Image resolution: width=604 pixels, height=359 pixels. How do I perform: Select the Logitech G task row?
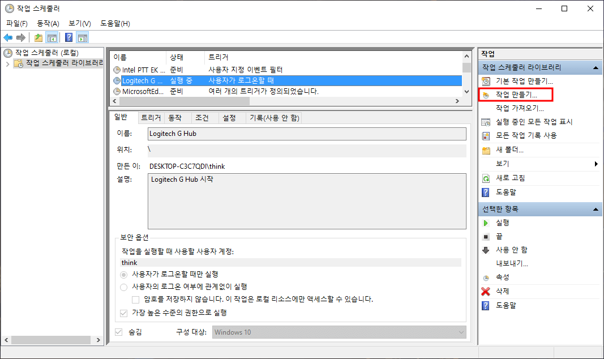pos(287,81)
